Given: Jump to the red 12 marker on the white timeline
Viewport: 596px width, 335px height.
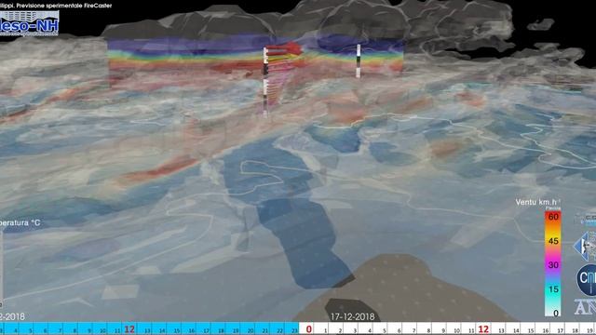Looking at the screenshot, I should (483, 328).
